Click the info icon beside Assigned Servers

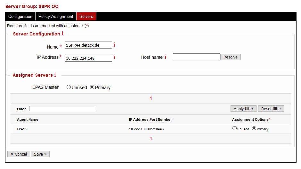55,75
